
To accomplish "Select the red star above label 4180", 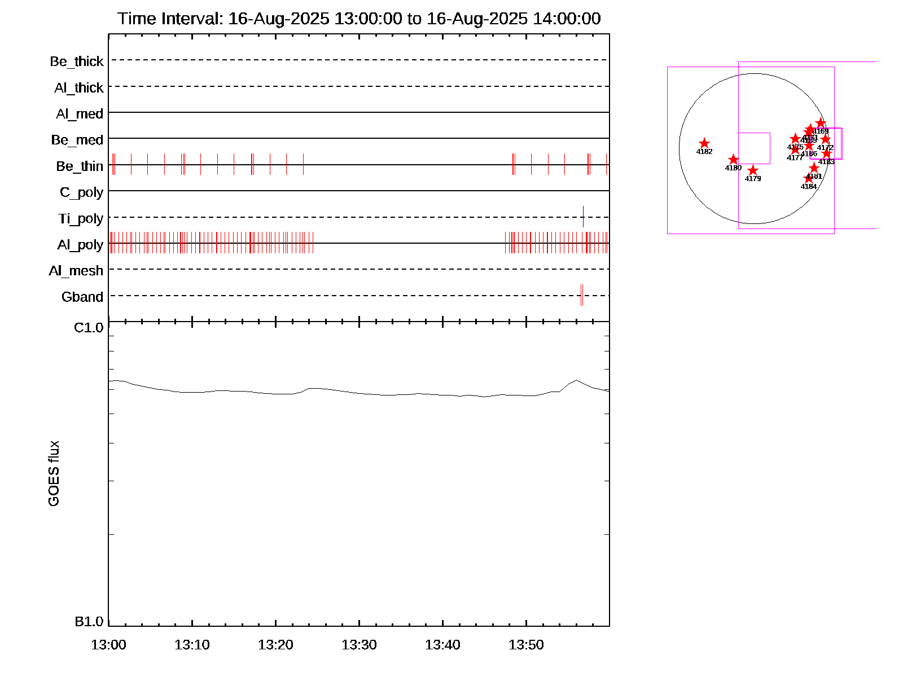I will (x=733, y=160).
